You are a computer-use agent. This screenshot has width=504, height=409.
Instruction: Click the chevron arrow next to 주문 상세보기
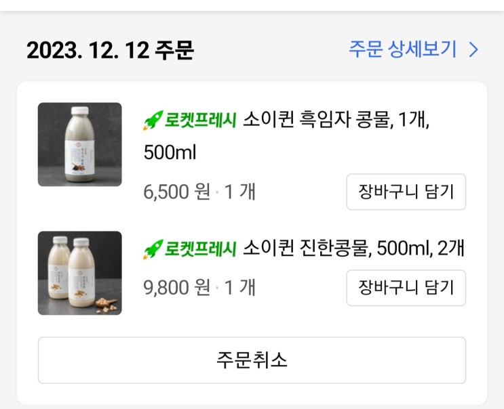tap(473, 50)
